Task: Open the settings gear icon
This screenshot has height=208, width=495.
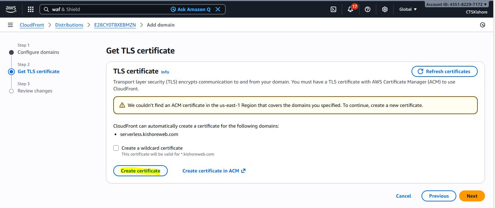Action: tap(385, 9)
